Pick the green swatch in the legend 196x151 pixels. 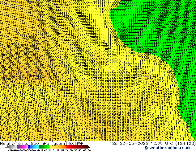42,147
